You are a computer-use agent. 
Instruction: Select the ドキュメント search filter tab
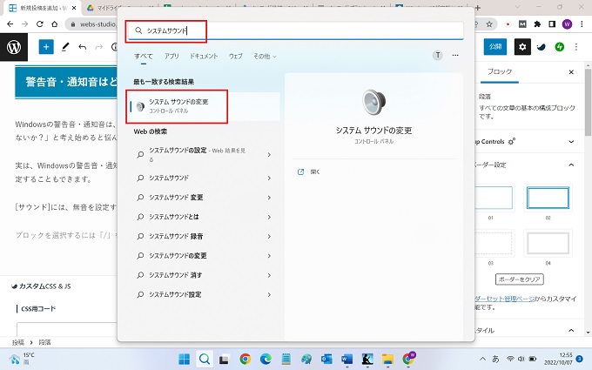204,57
